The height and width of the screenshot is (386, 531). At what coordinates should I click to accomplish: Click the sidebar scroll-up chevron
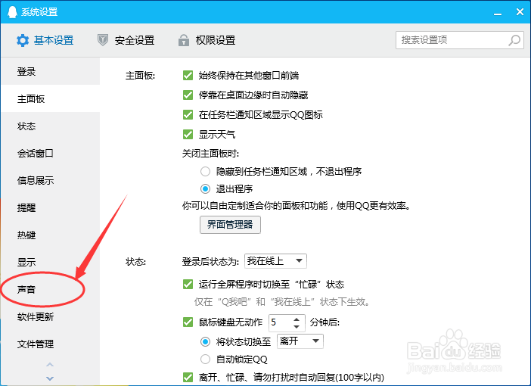50,365
